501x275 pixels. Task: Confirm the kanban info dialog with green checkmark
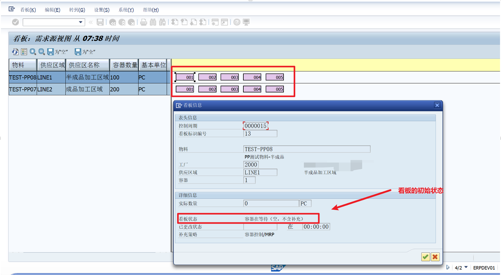(x=425, y=257)
